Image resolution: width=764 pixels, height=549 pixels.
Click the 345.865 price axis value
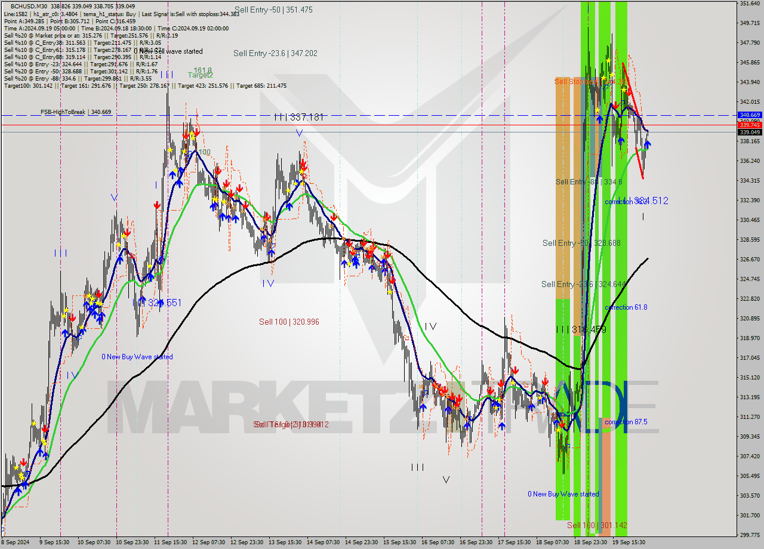tap(750, 62)
